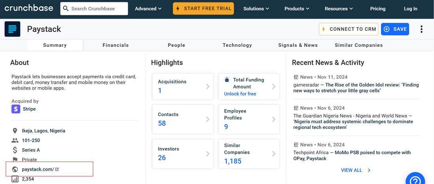This screenshot has height=184, width=434.
Task: Expand the Advanced search dropdown
Action: [x=148, y=9]
